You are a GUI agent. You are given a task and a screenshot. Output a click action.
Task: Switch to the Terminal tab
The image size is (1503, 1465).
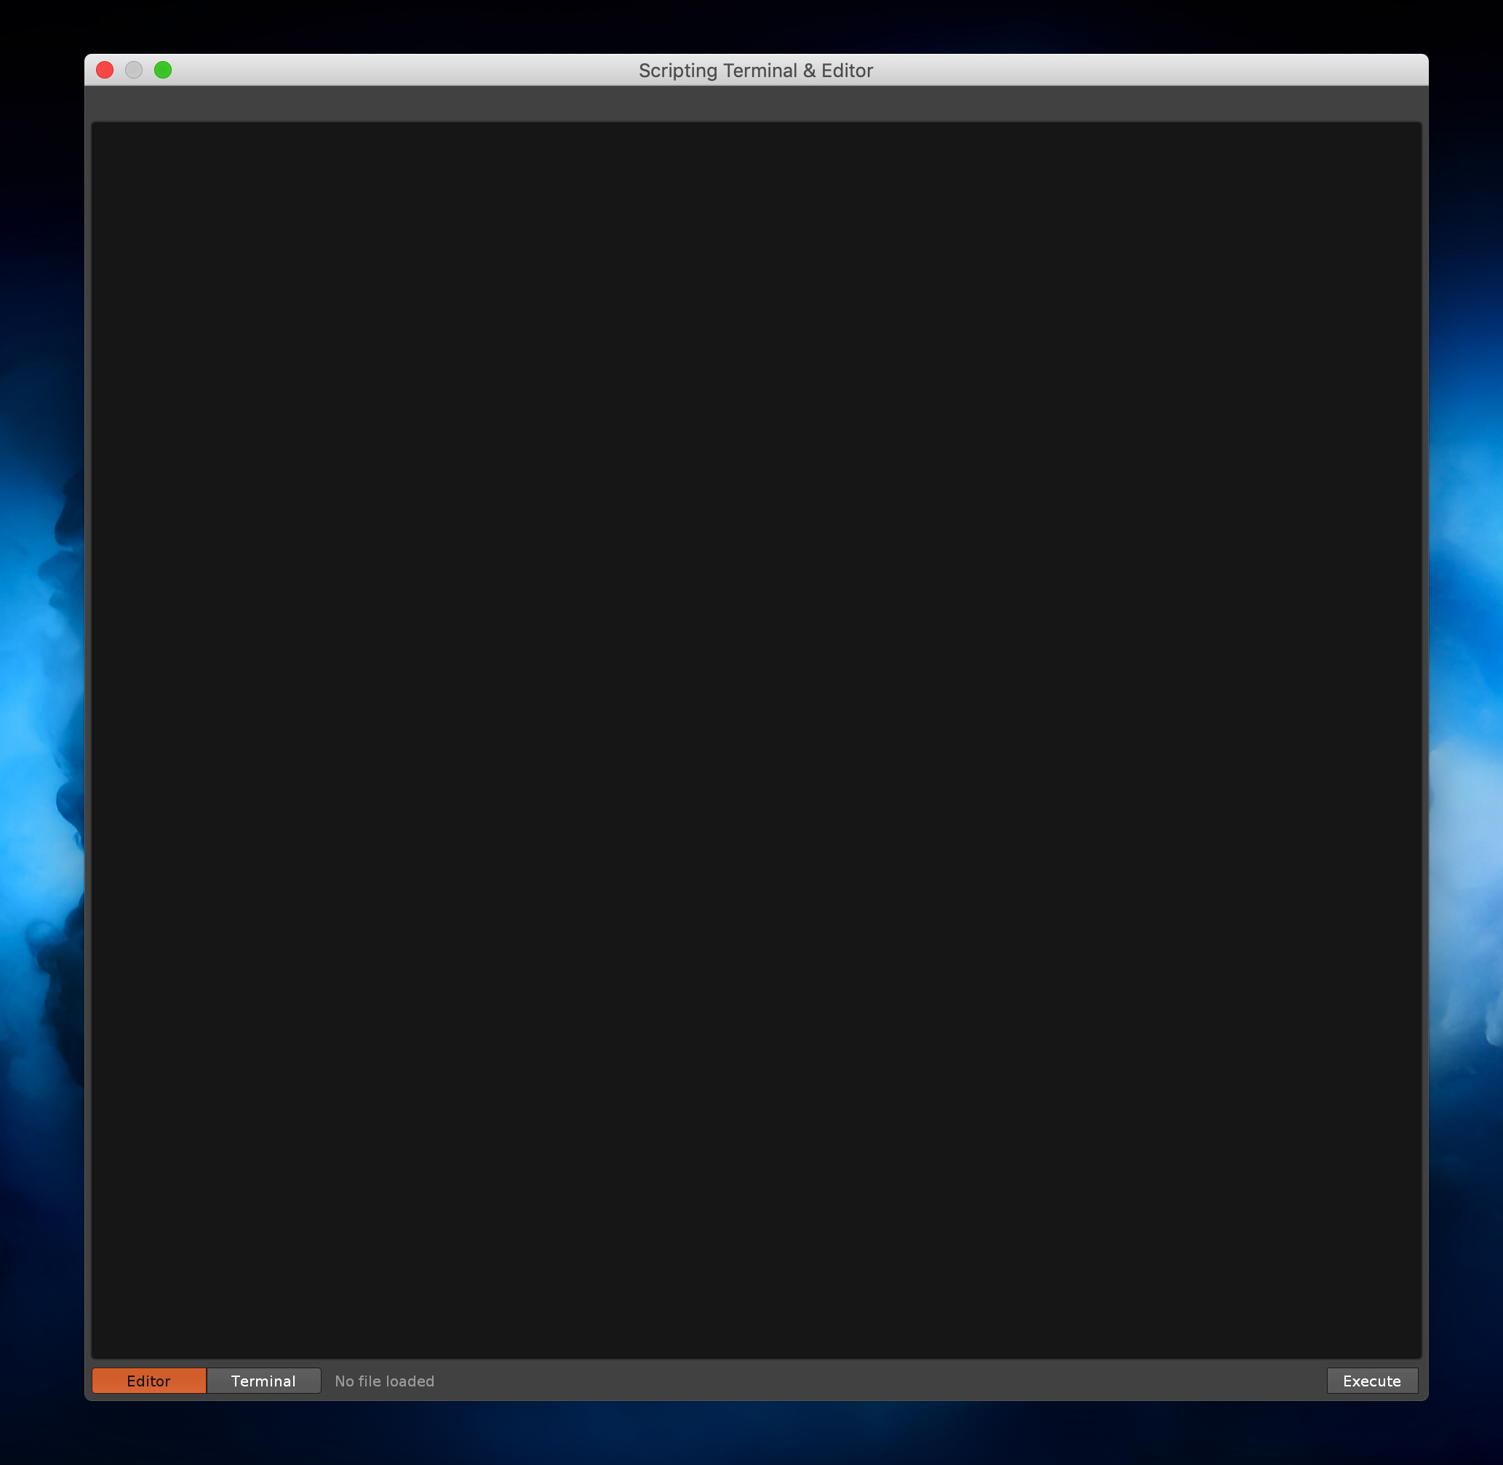pyautogui.click(x=264, y=1381)
